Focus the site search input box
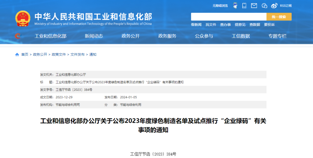313x158 pixels. pyautogui.click(x=229, y=17)
